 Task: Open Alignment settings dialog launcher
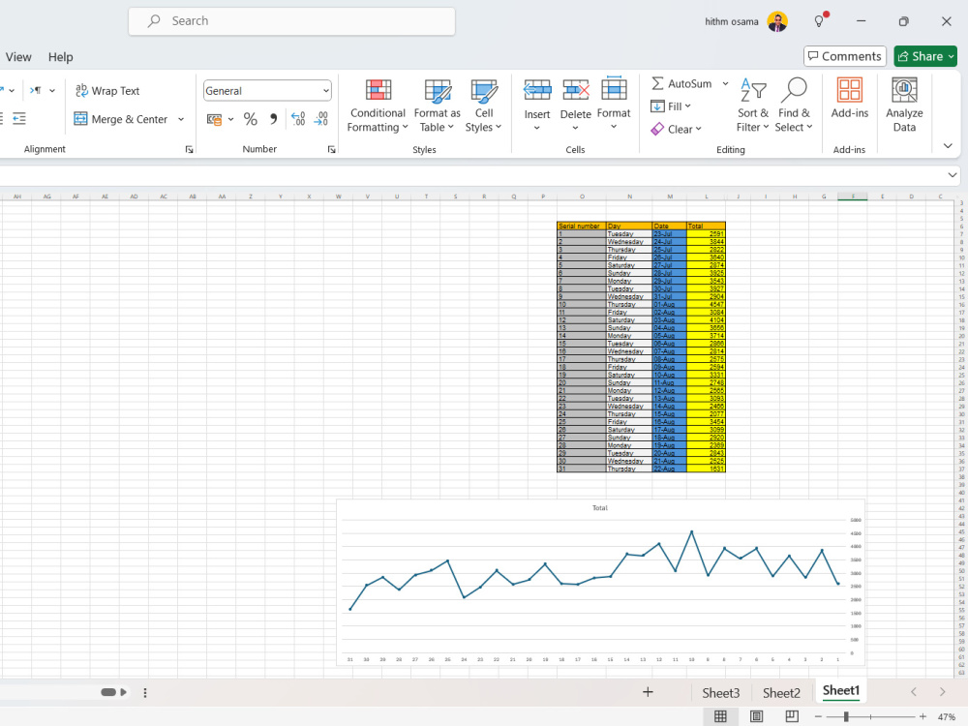click(x=189, y=149)
